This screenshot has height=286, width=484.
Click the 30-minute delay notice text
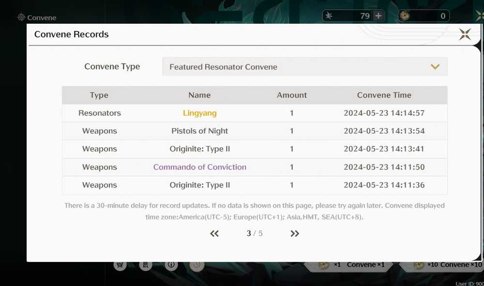(255, 211)
